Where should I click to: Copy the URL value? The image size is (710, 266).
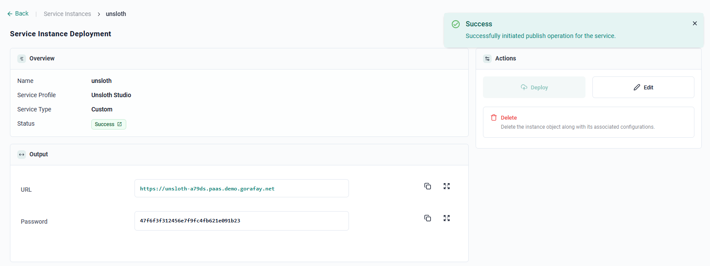tap(428, 186)
